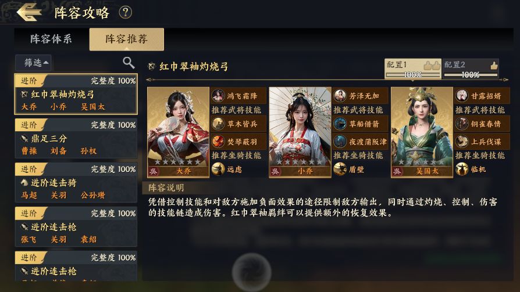The height and width of the screenshot is (292, 520).
Task: Click the magnifier search icon
Action: pos(129,62)
